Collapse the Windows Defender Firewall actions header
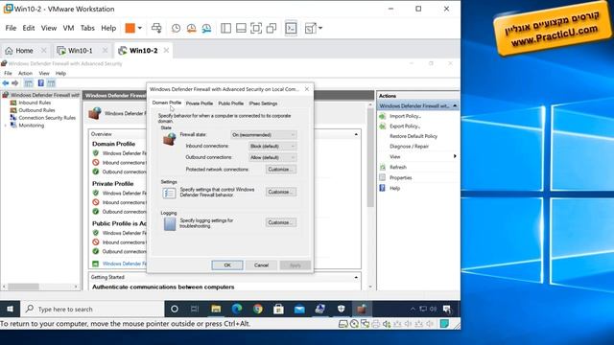The image size is (614, 345). pyautogui.click(x=455, y=106)
